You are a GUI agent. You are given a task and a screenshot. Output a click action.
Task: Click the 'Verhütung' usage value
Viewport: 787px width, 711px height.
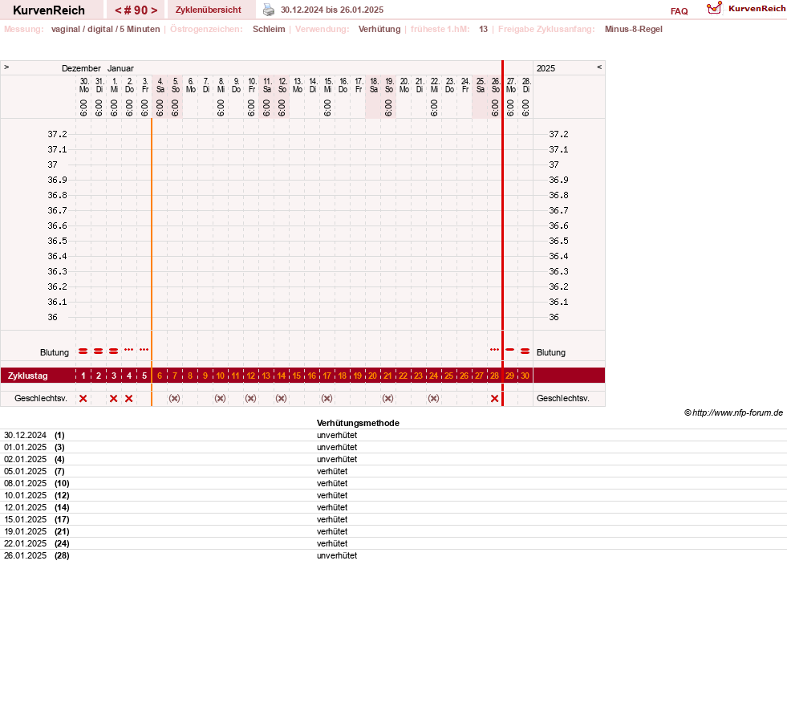pos(379,29)
